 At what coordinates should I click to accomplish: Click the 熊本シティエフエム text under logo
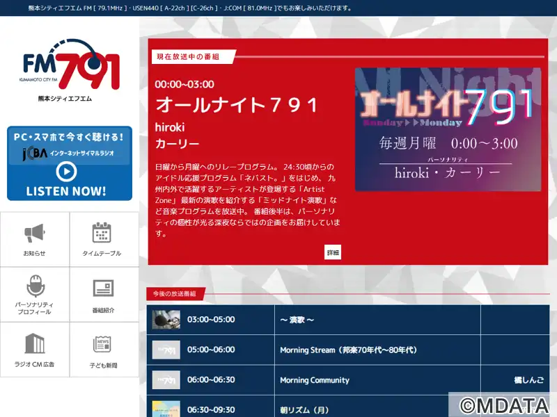(x=65, y=99)
